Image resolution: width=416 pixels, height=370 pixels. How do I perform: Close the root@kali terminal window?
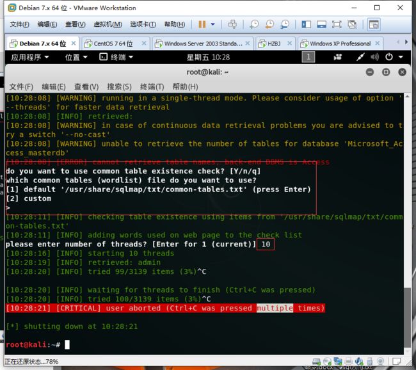pyautogui.click(x=402, y=72)
